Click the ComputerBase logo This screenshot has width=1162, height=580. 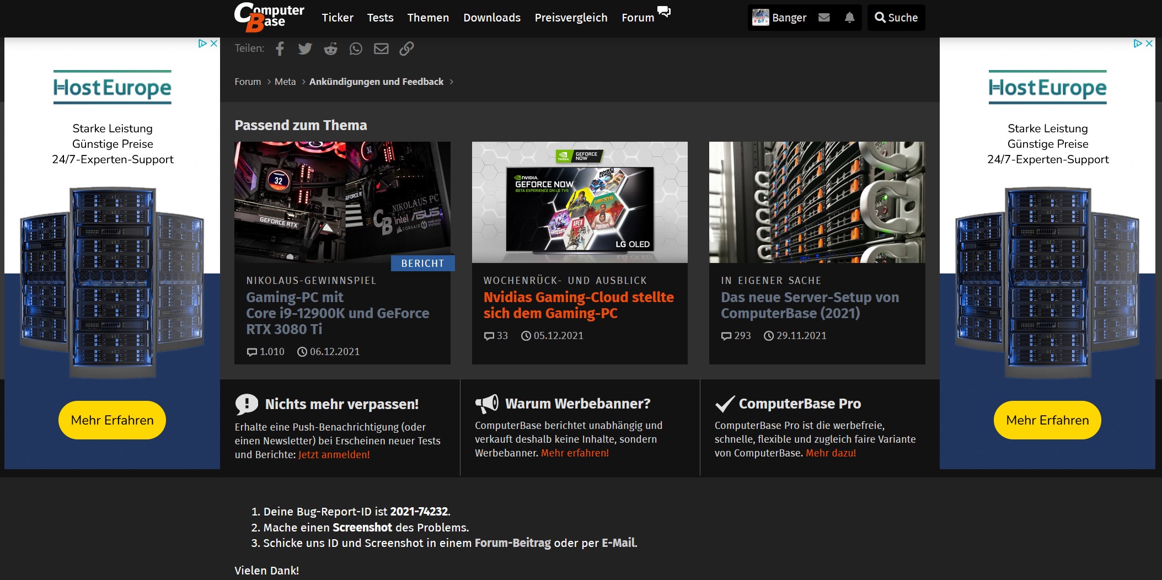[269, 17]
